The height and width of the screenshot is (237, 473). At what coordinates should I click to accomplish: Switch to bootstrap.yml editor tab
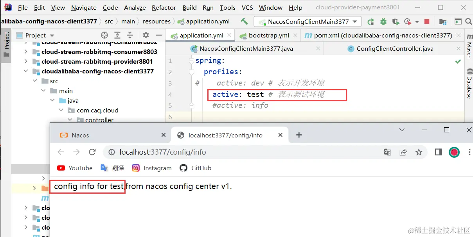pos(269,35)
